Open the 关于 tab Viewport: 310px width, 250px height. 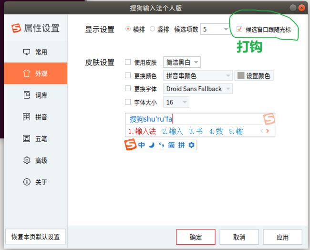[x=36, y=182]
